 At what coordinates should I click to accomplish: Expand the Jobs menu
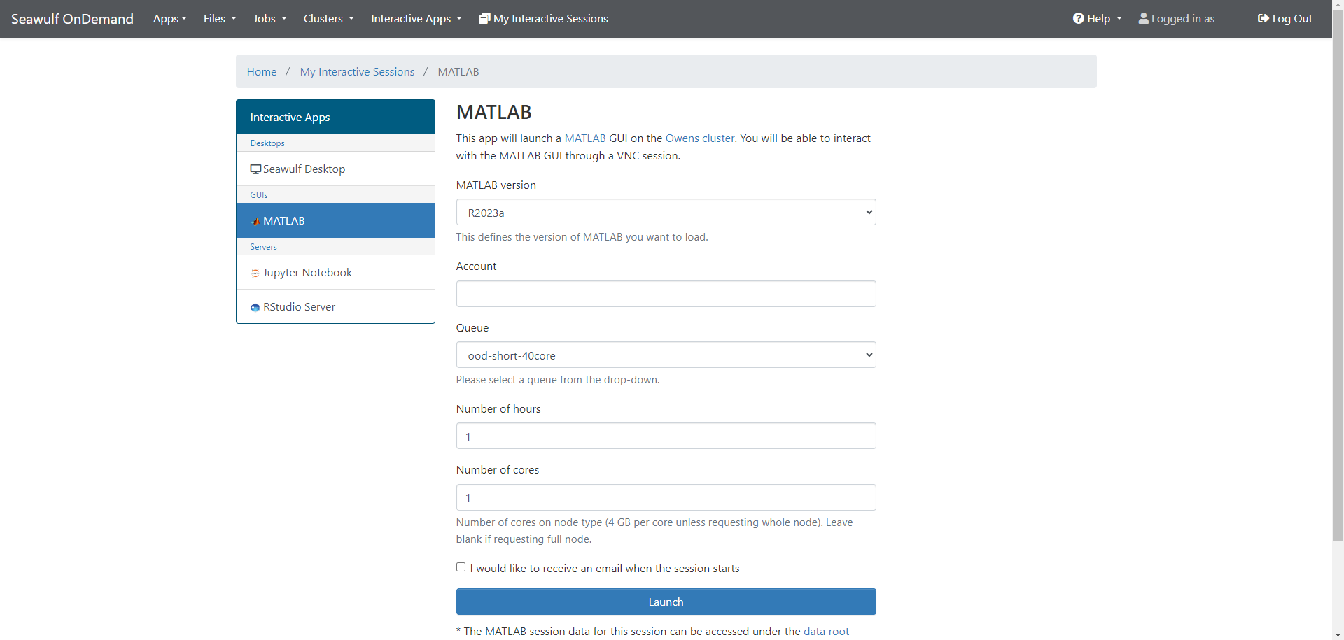(269, 19)
